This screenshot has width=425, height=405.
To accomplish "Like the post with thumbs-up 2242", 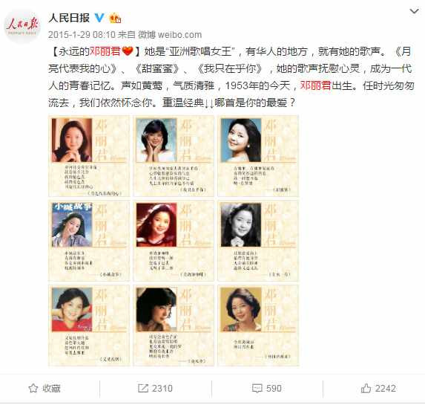I will click(378, 388).
